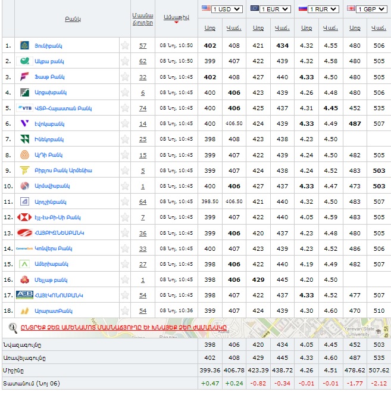Image resolution: width=391 pixels, height=395 pixels.
Task: Click the Evocabank purple V logo
Action: [25, 123]
